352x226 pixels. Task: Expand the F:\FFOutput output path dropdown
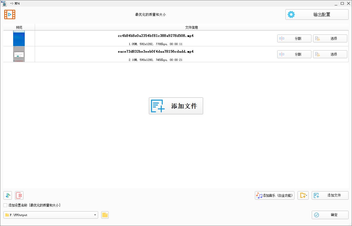[95, 215]
